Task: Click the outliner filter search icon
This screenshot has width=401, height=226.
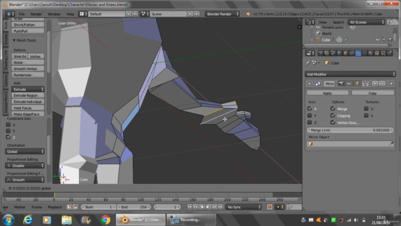Action: [390, 23]
